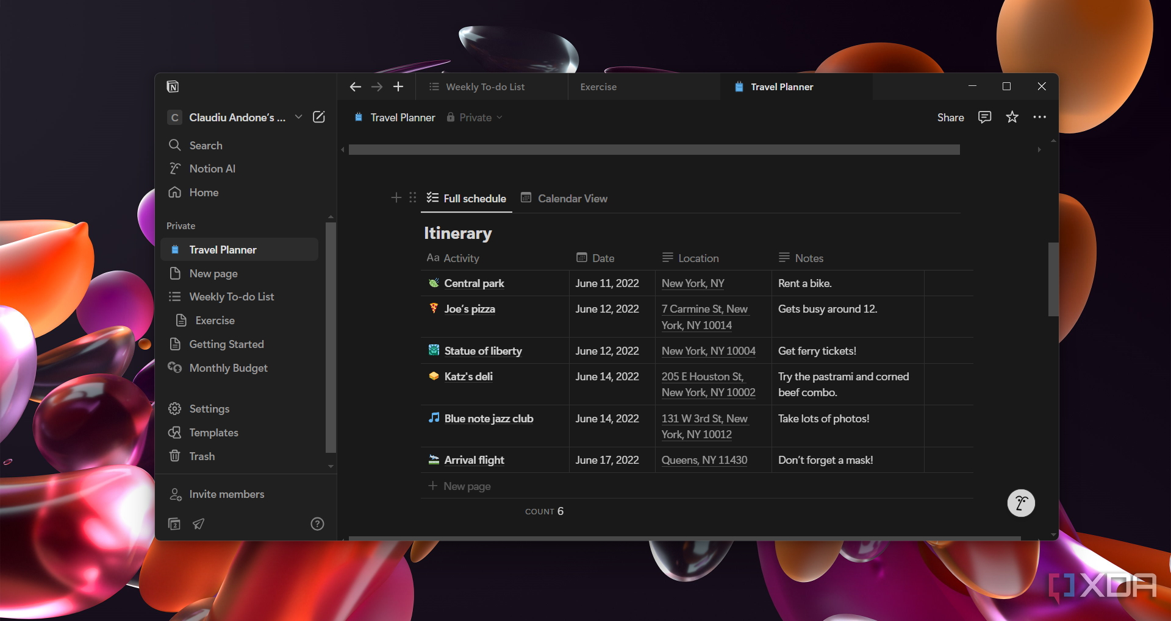Add a new tab with plus icon

coord(398,87)
